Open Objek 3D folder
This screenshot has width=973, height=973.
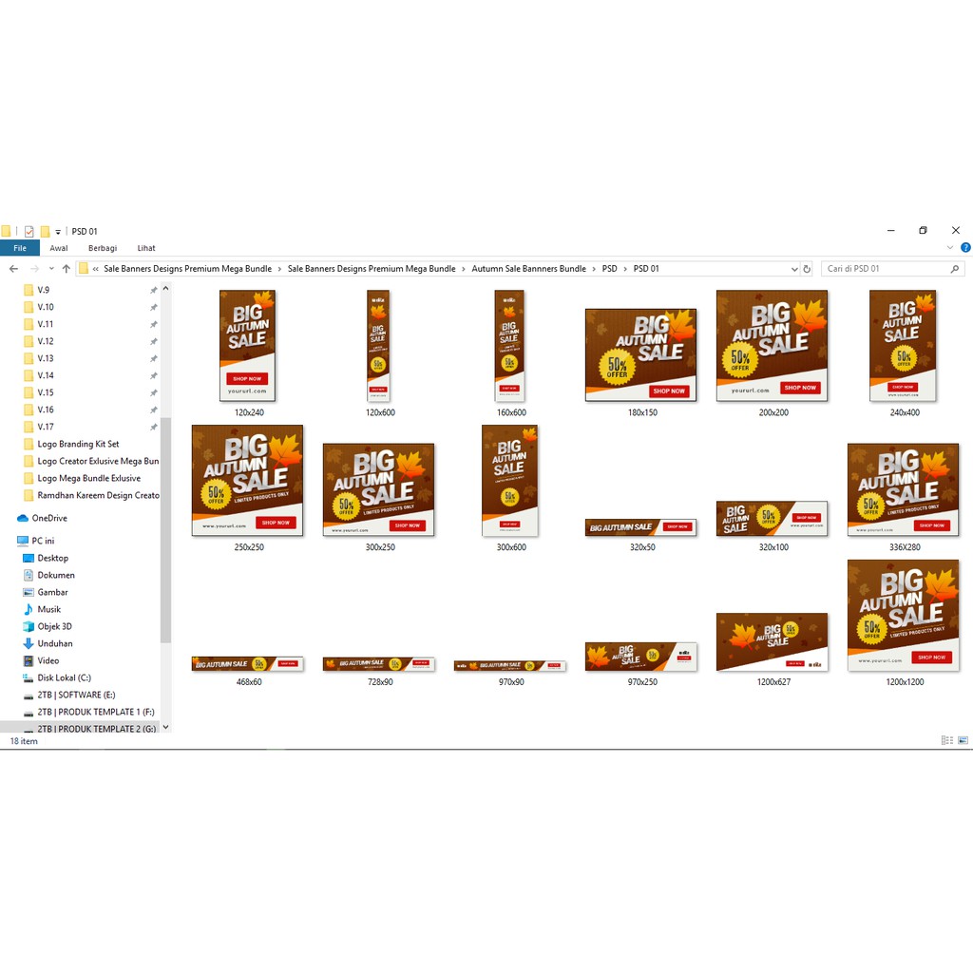[54, 627]
